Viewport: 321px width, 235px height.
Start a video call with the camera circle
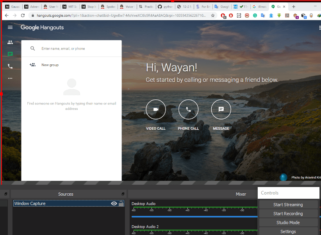[x=155, y=110]
